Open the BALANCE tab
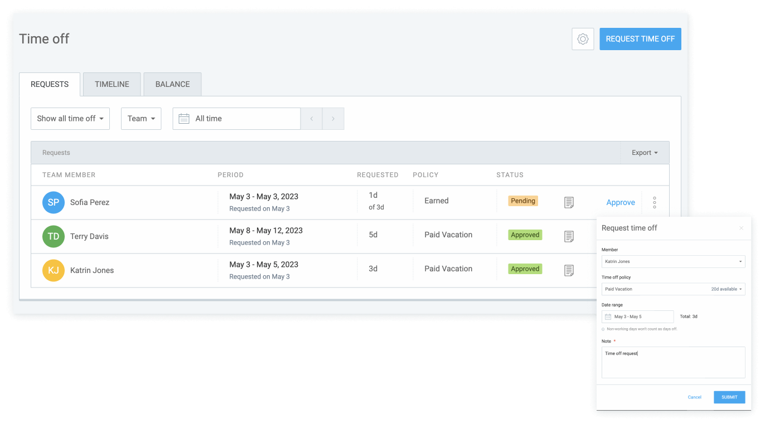 tap(172, 84)
